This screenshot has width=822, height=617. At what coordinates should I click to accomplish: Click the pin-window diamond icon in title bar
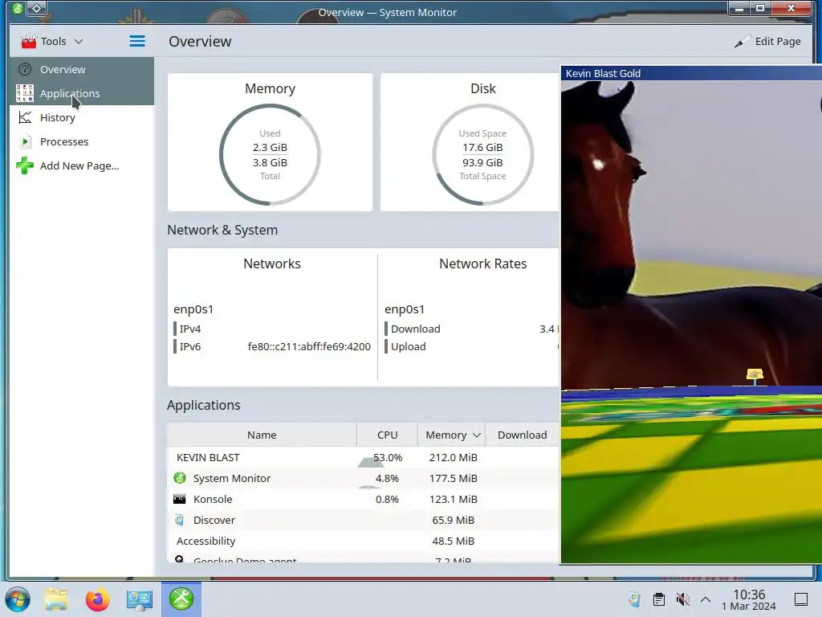(x=37, y=8)
